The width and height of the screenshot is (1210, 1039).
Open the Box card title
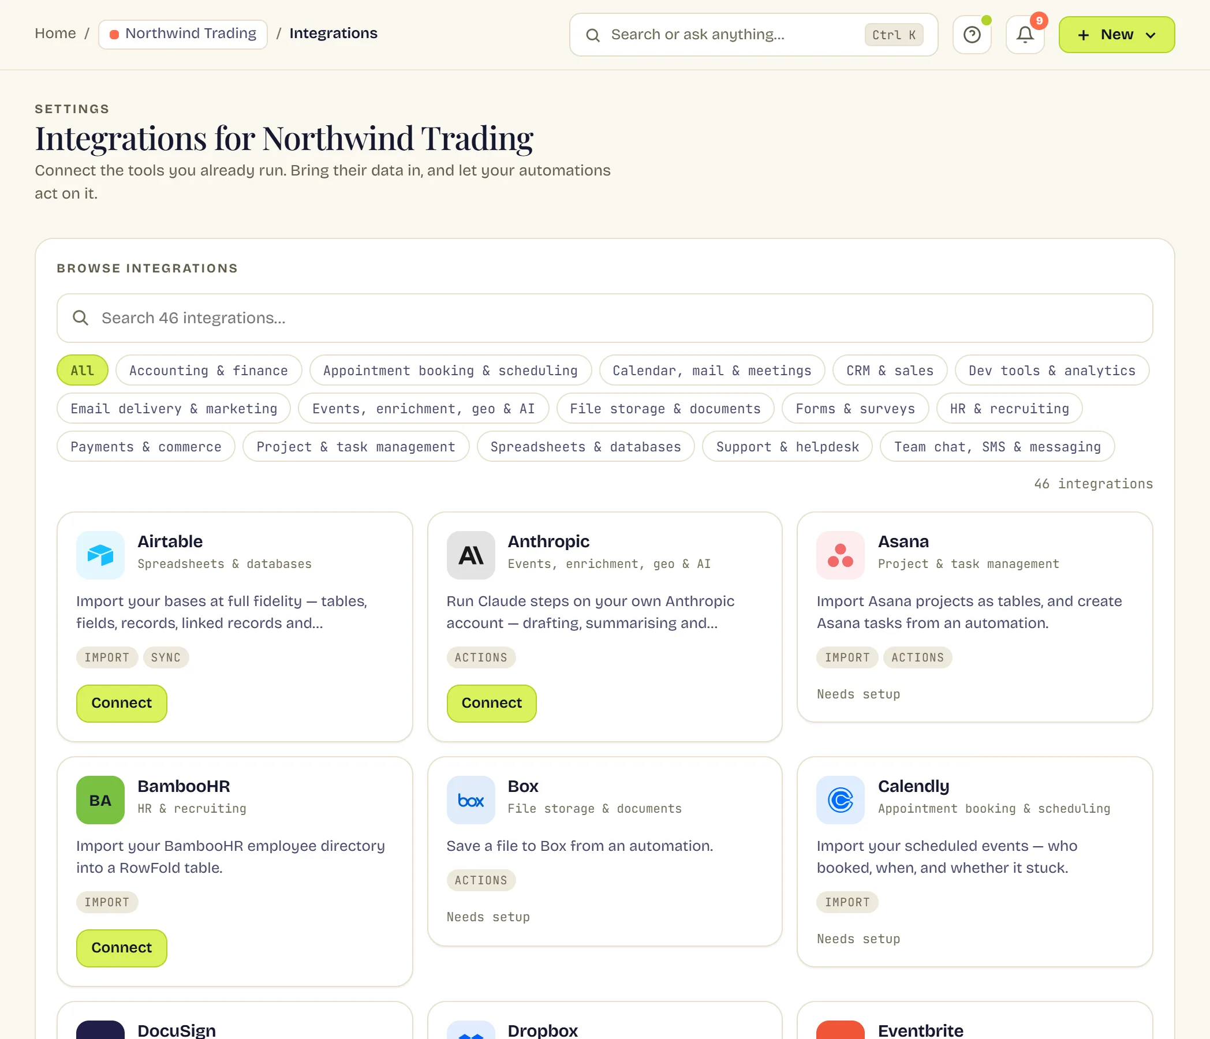click(x=522, y=786)
